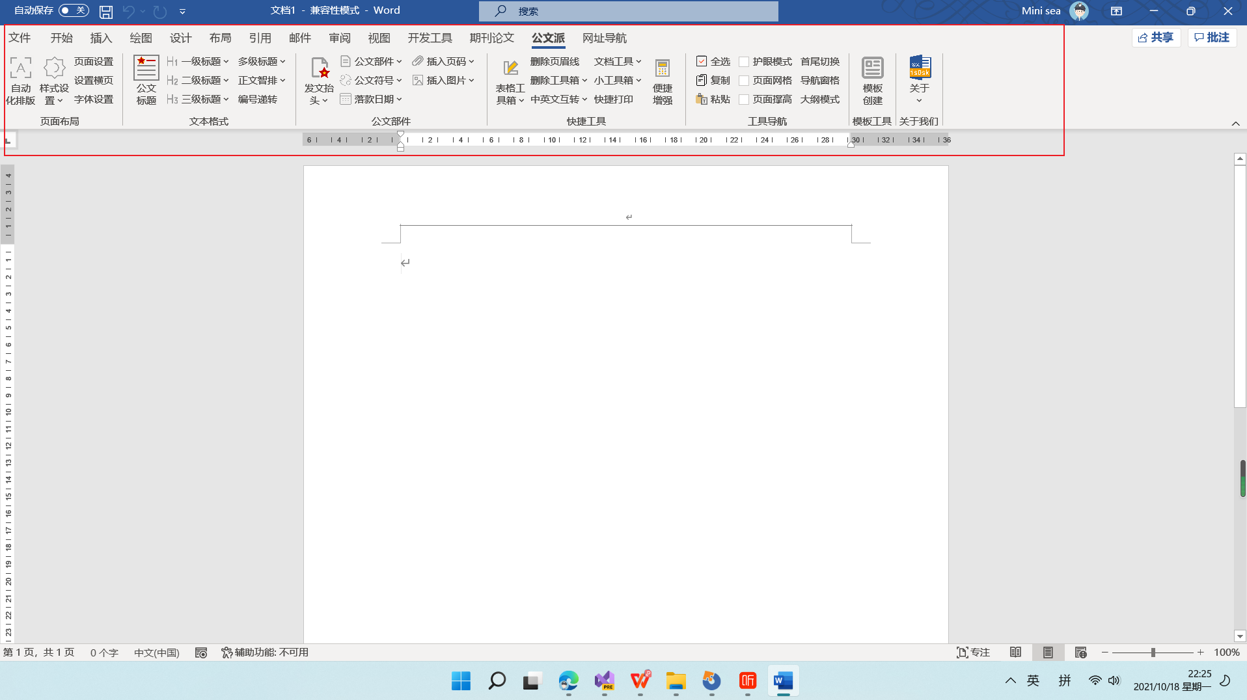Open the 关于 about icon
Viewport: 1247px width, 700px height.
[920, 67]
